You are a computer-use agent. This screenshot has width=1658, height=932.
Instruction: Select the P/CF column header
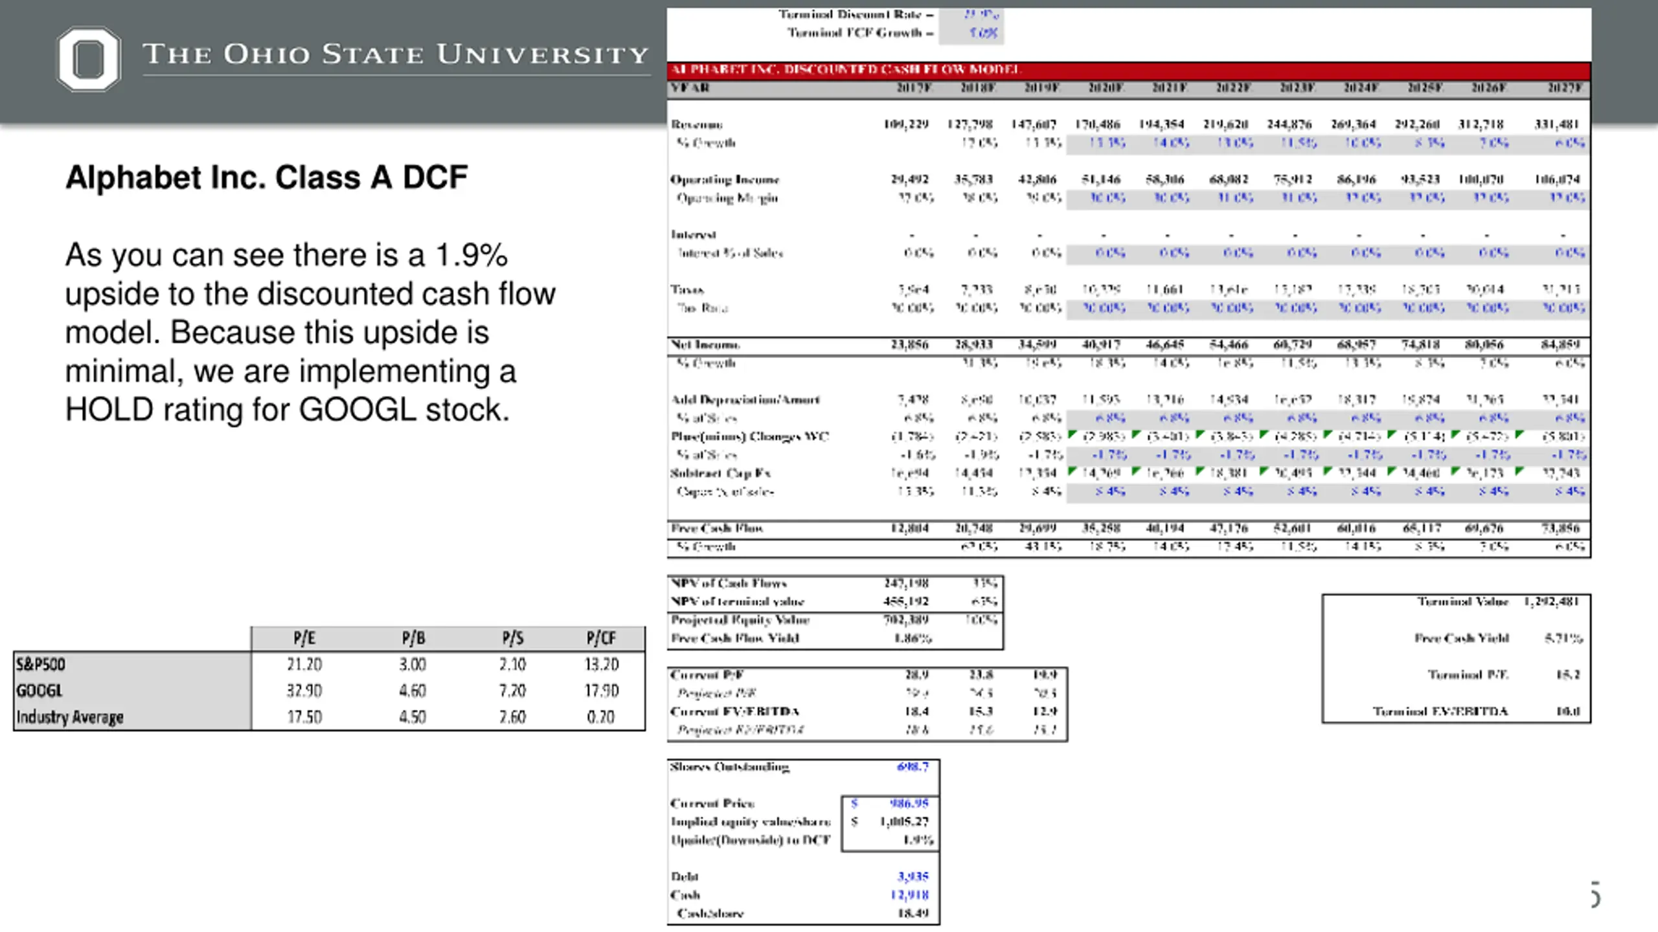coord(601,639)
